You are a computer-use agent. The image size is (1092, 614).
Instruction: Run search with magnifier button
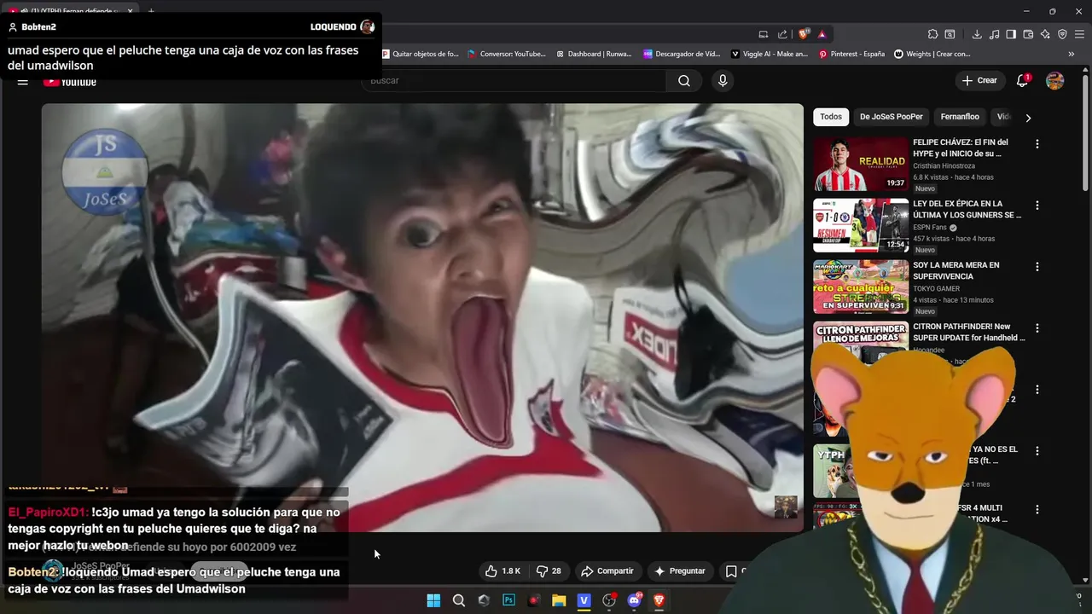[x=684, y=80]
